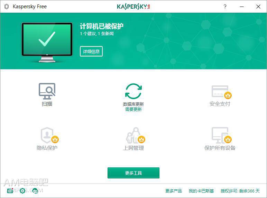Open the 安全支付 safe payment icon
Screen dimensions: 267x198
221,92
